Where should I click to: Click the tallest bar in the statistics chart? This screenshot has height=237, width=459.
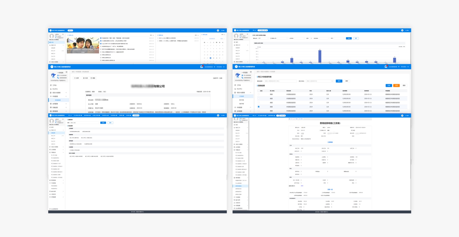[x=320, y=56]
